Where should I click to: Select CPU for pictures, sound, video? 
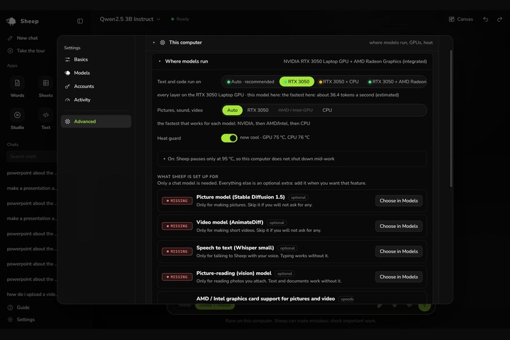coord(327,110)
